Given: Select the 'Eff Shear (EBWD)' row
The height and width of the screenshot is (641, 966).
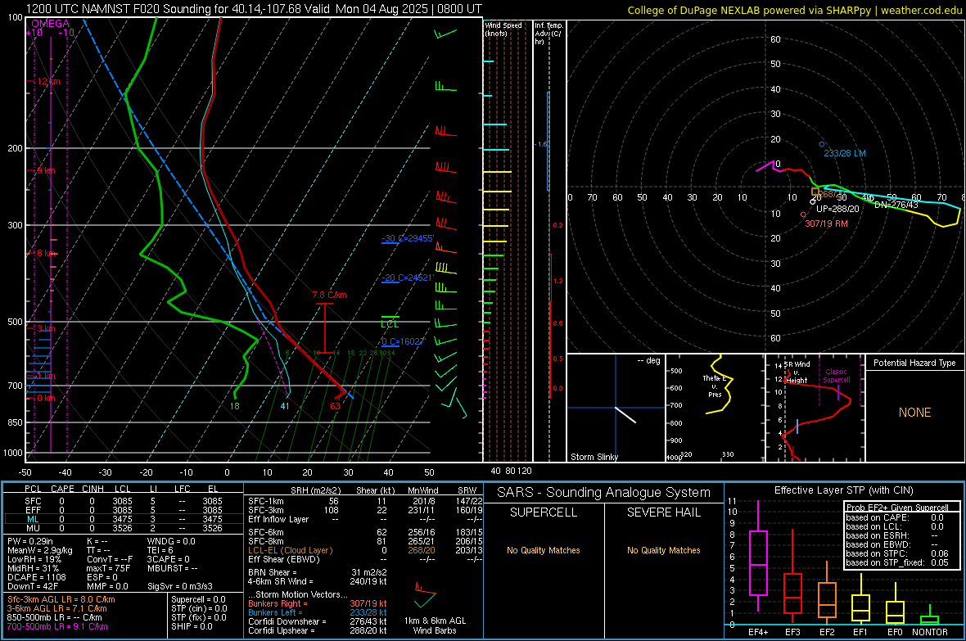Looking at the screenshot, I should pos(365,560).
